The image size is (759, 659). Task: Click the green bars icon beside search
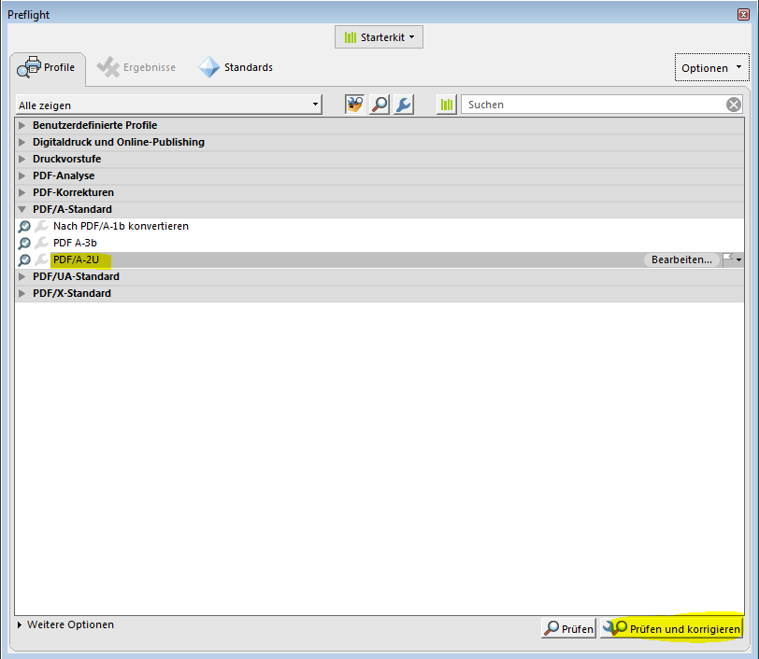447,105
